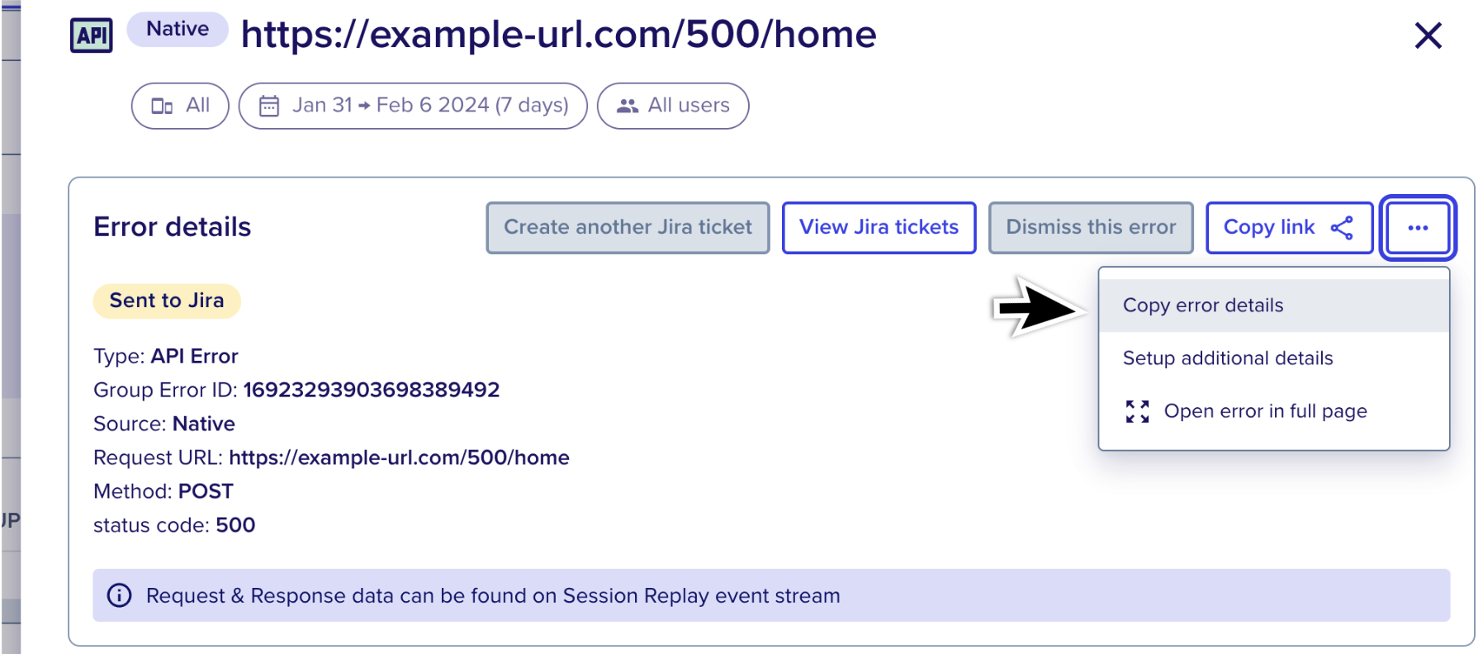Close the error panel with the X
This screenshot has height=654, width=1483.
coord(1428,36)
